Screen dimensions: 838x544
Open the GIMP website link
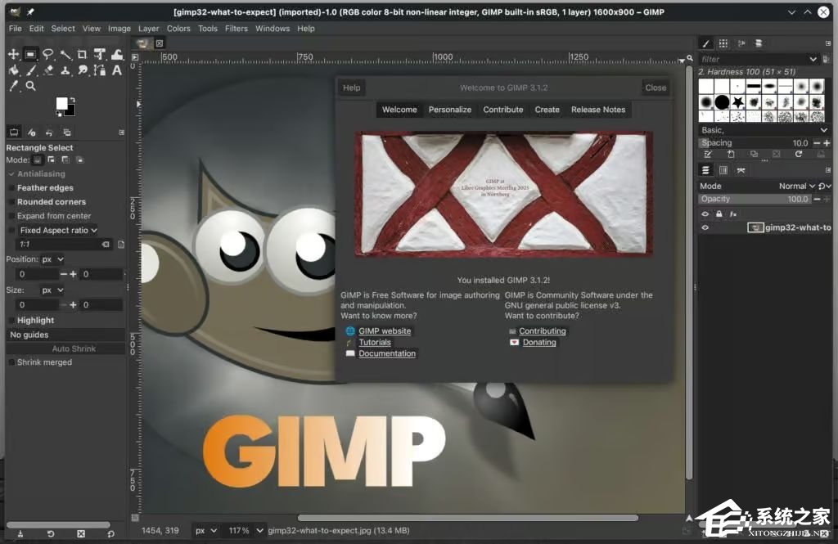[385, 330]
